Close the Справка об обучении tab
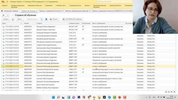Viewport: 178px width, 100px height. tap(37, 11)
